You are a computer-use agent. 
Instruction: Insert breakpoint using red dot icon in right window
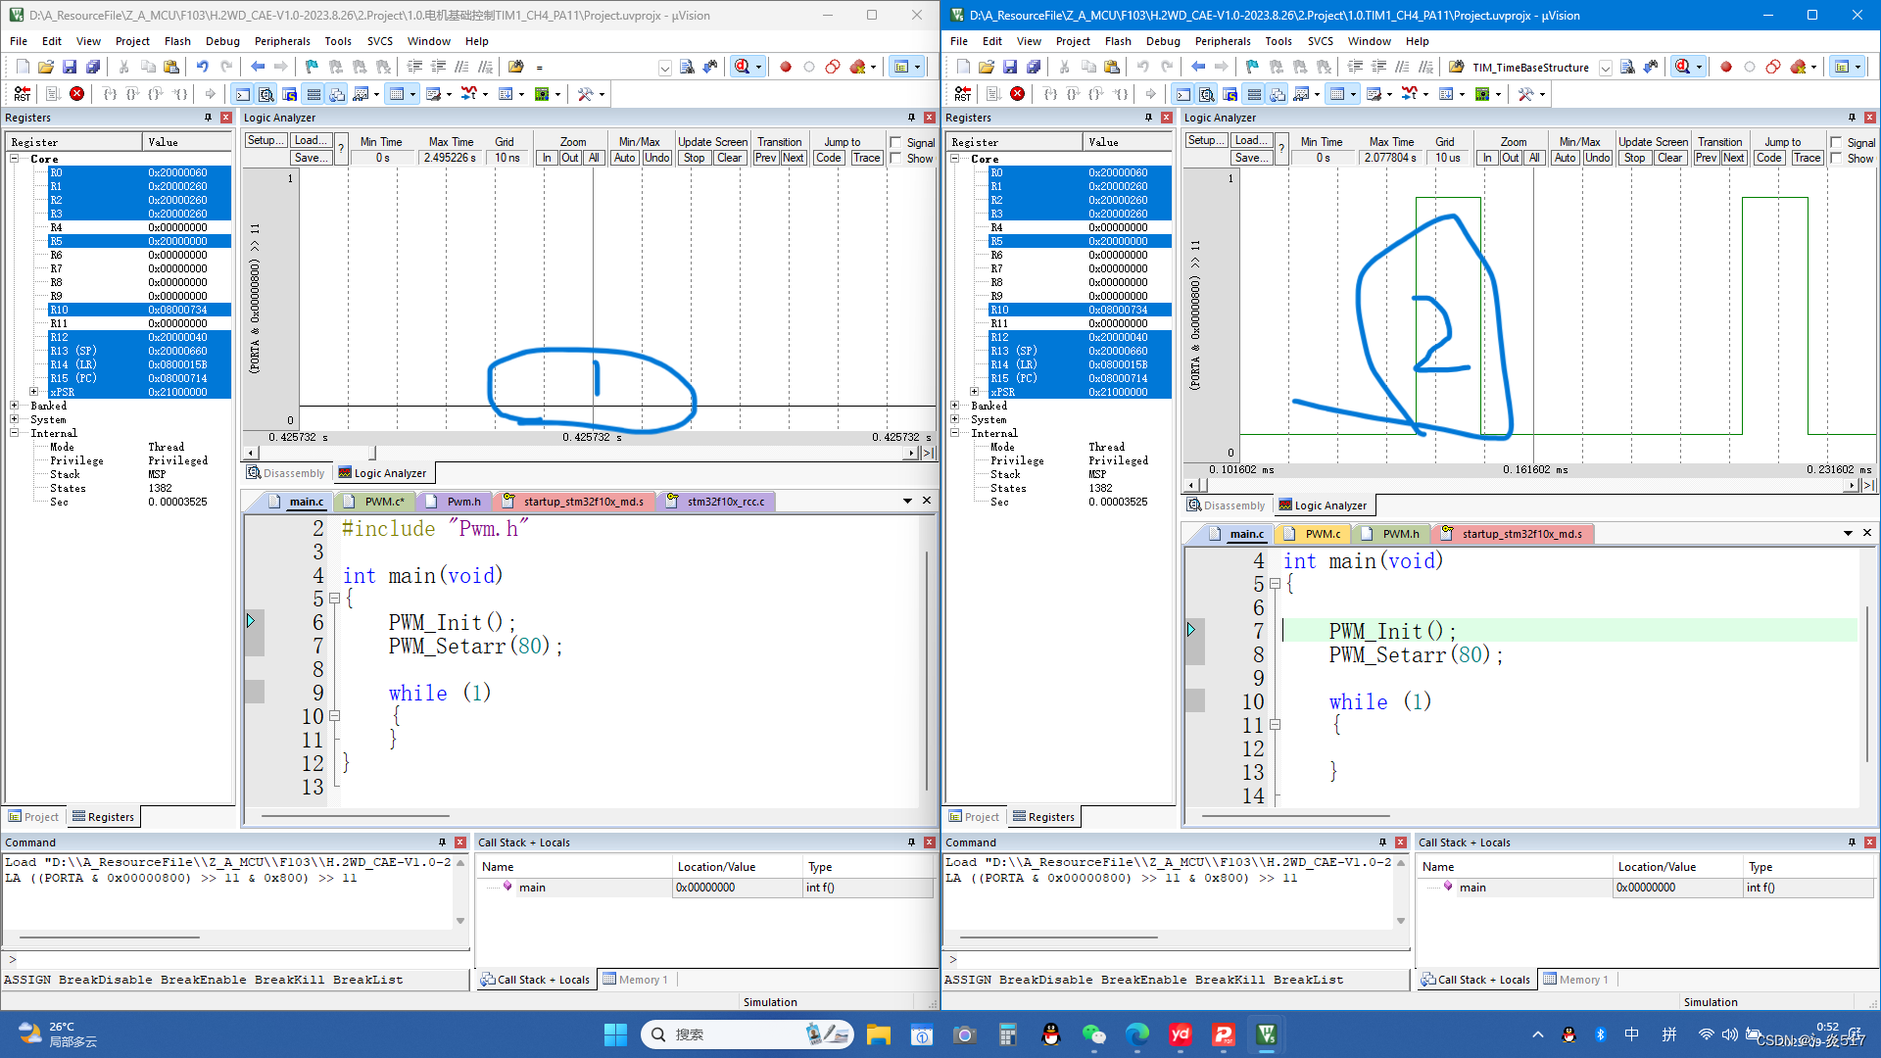coord(1726,67)
